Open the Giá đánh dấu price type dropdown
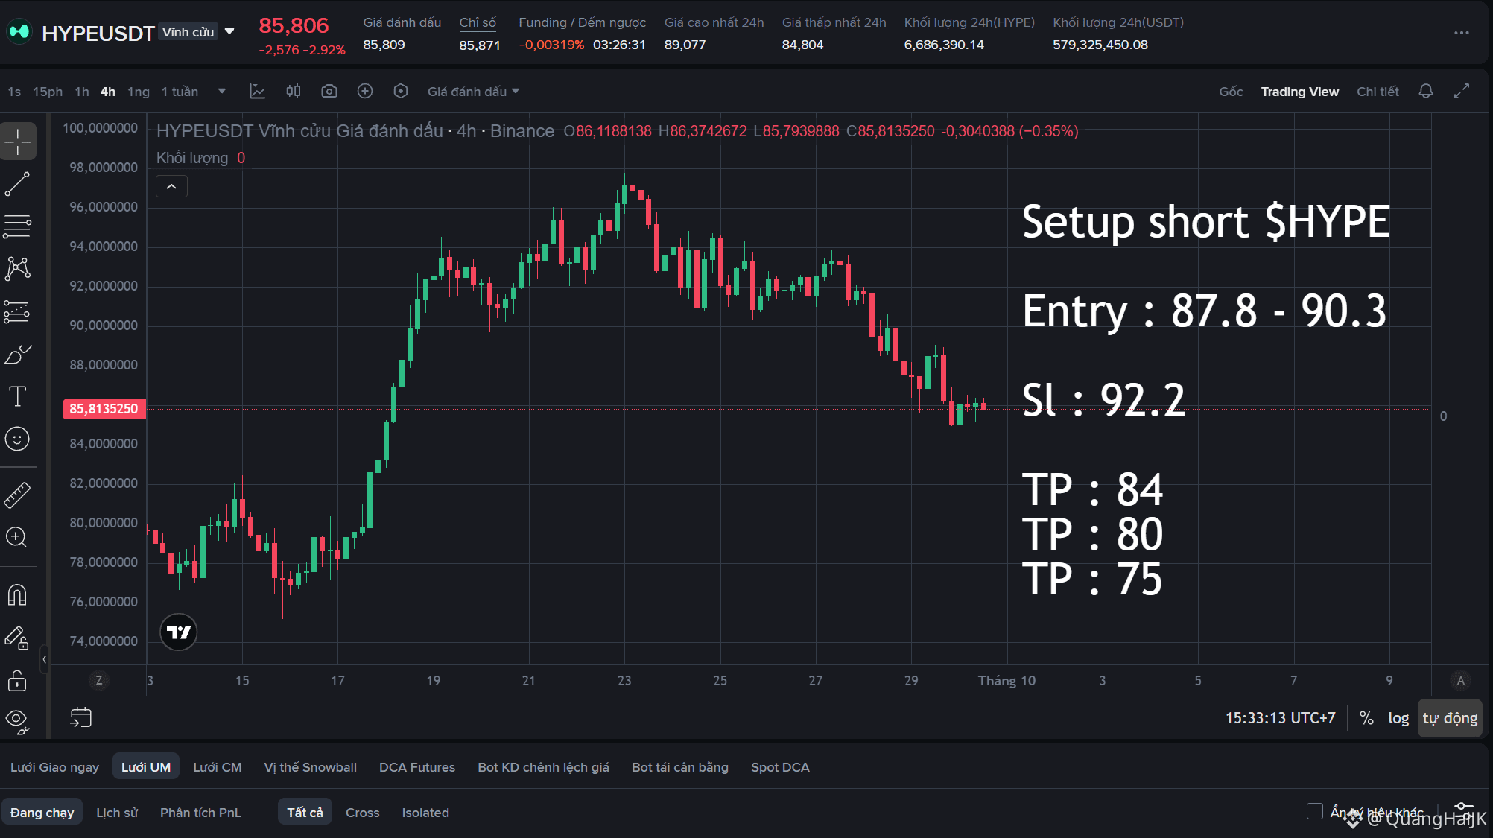1493x838 pixels. point(474,92)
